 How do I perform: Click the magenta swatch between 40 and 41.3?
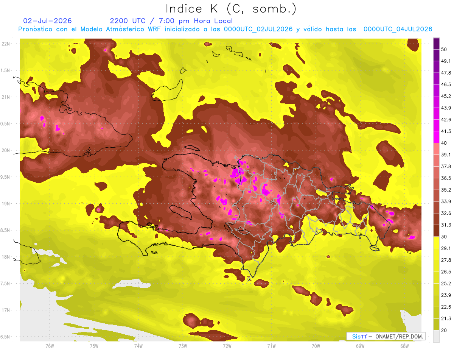click(436, 137)
